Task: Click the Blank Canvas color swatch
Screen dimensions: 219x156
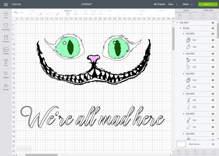Action: [181, 144]
